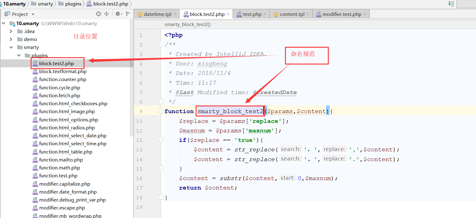This screenshot has height=218, width=476.
Task: Select modifier.debug_print_var.php in the tree
Action: 73,200
